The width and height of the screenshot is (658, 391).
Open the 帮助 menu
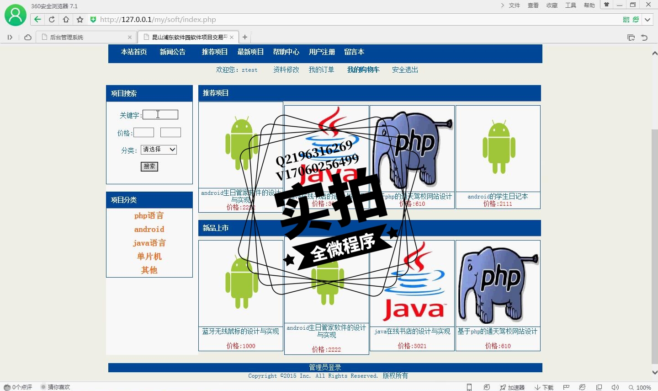click(x=589, y=5)
